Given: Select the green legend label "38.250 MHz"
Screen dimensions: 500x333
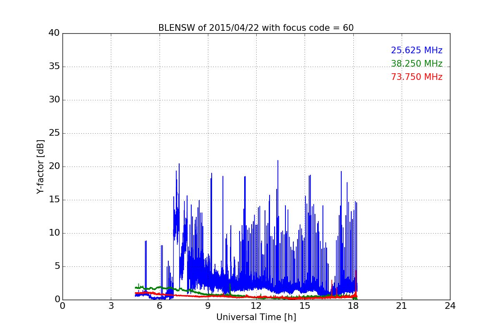Looking at the screenshot, I should 417,64.
